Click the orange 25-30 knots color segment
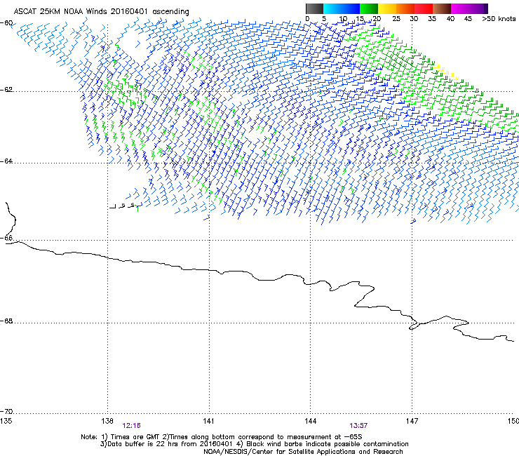The height and width of the screenshot is (456, 519). (x=405, y=8)
